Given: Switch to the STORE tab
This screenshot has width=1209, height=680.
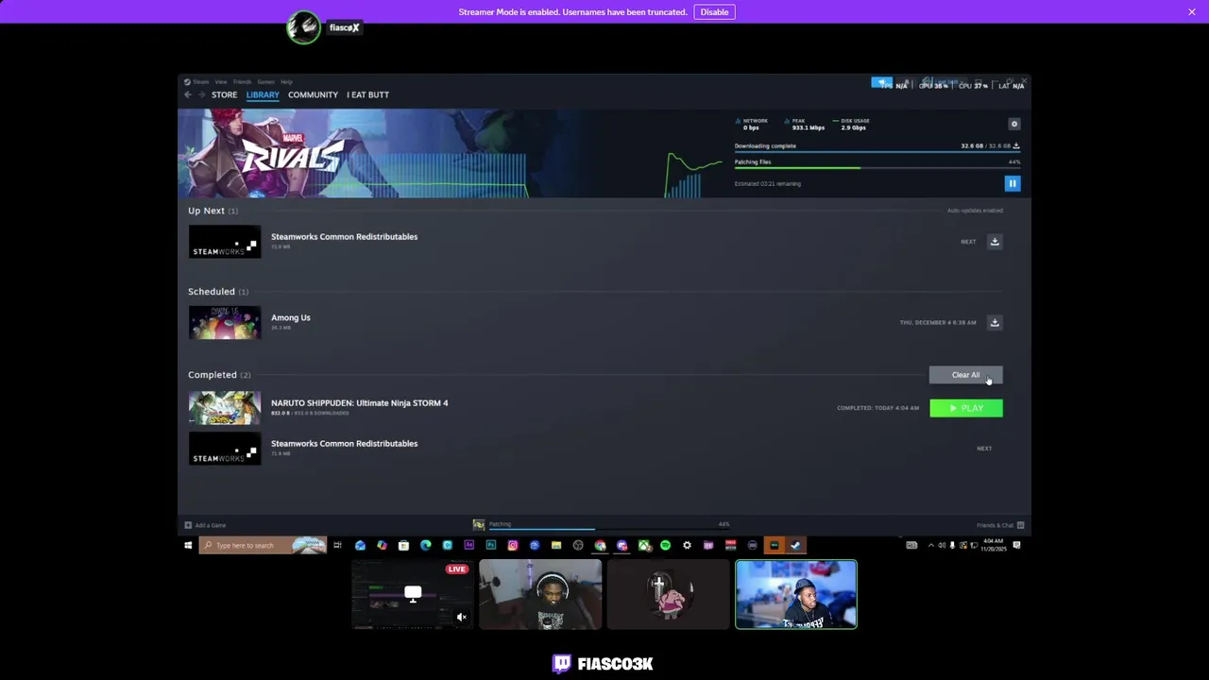Looking at the screenshot, I should [x=224, y=94].
